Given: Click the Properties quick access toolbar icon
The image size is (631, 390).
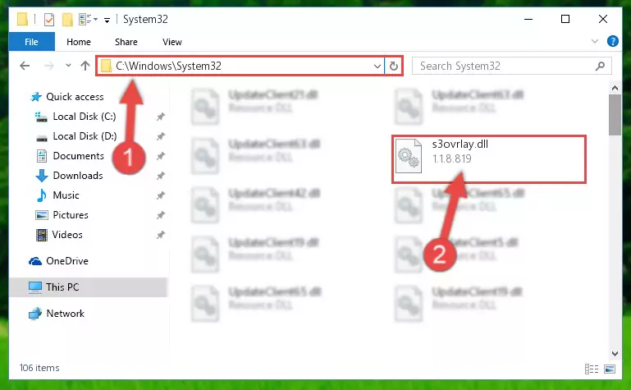Looking at the screenshot, I should click(x=49, y=20).
